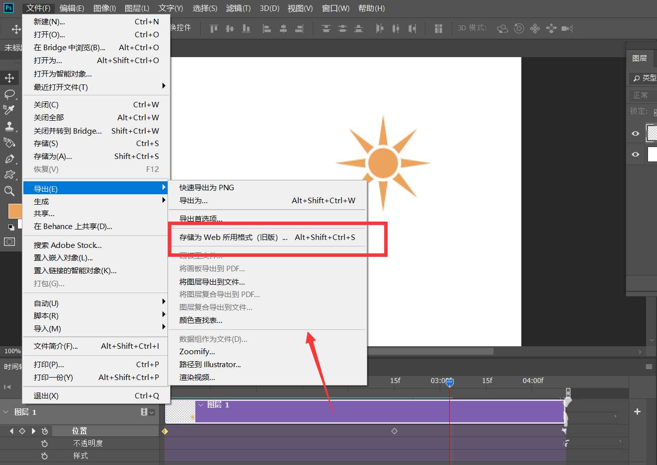Switch to 图层 panel tab

tap(640, 58)
